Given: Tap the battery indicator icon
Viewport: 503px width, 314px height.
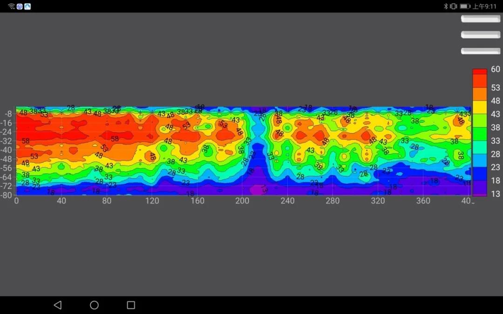Looking at the screenshot, I should 465,7.
